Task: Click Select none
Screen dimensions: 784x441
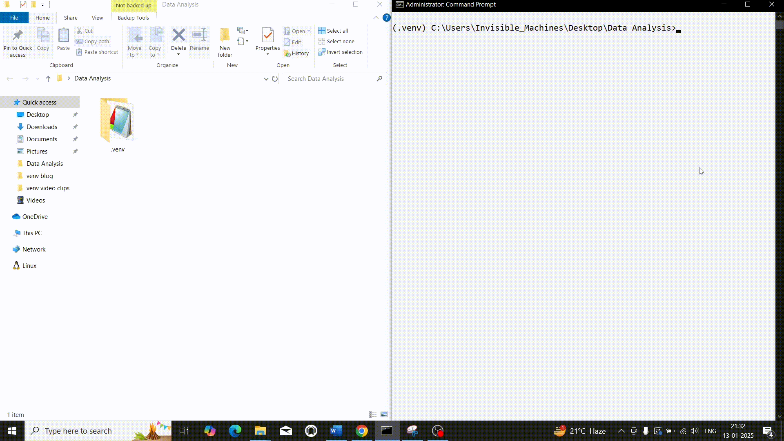Action: coord(336,41)
